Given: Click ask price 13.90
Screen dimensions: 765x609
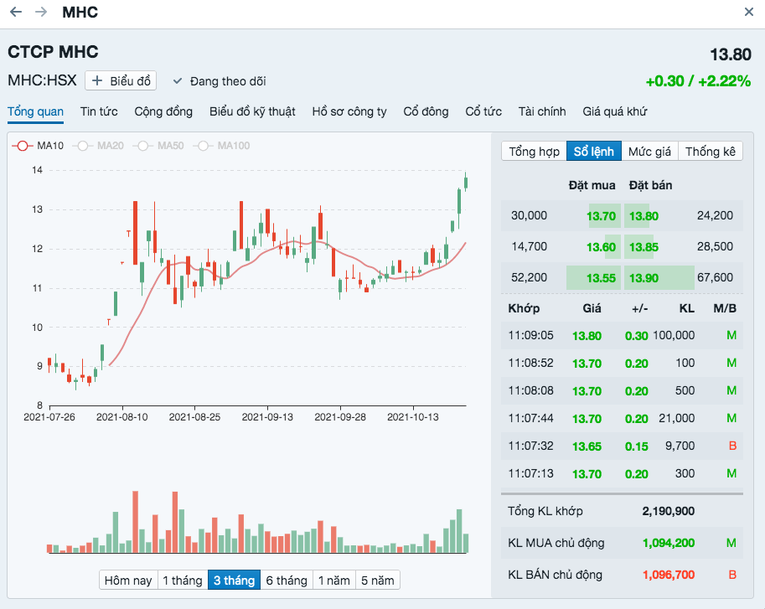Looking at the screenshot, I should (644, 278).
